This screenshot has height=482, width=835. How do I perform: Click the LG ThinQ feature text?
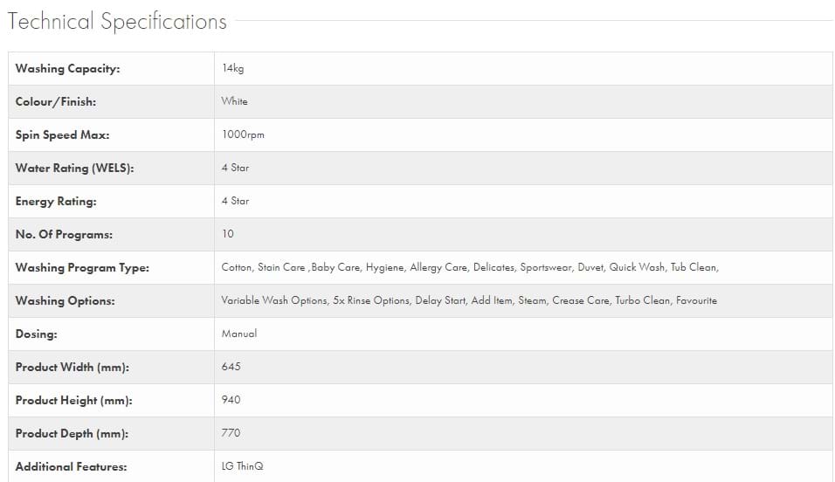tap(242, 466)
